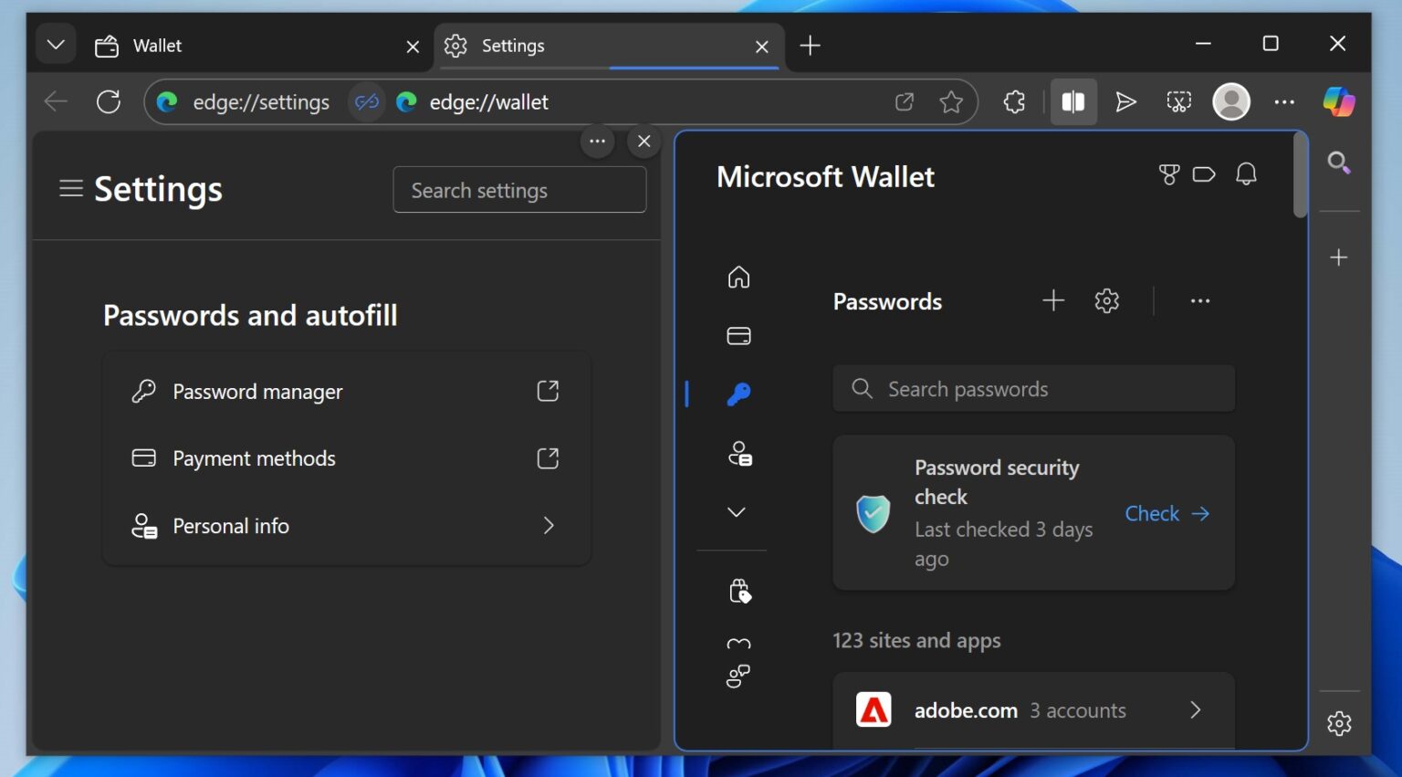Screen dimensions: 1402x777
Task: Open deals using the tag icon
Action: click(1205, 174)
